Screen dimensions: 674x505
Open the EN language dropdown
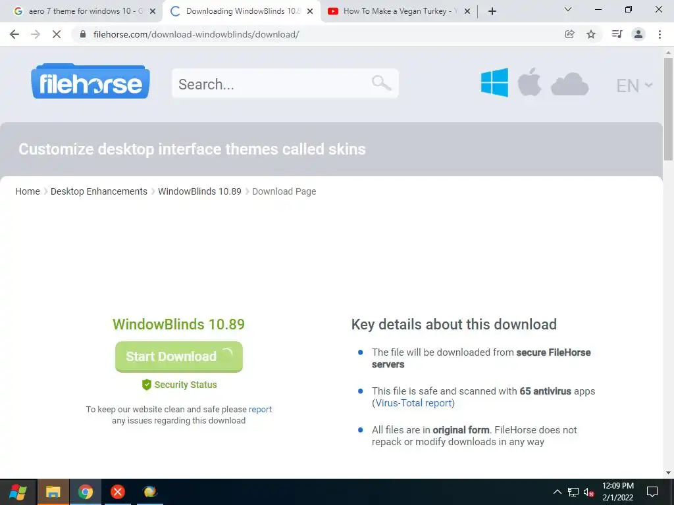[x=635, y=85]
